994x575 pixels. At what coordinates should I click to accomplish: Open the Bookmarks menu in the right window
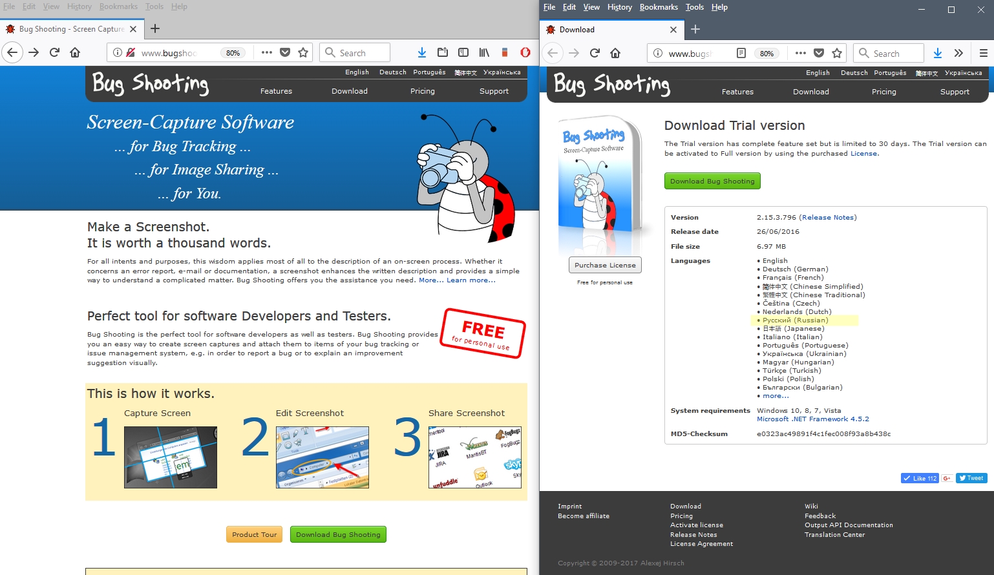659,7
